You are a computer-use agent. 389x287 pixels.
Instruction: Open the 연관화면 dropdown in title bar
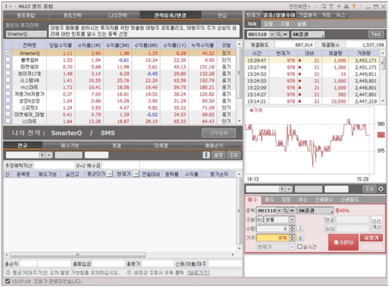300,6
